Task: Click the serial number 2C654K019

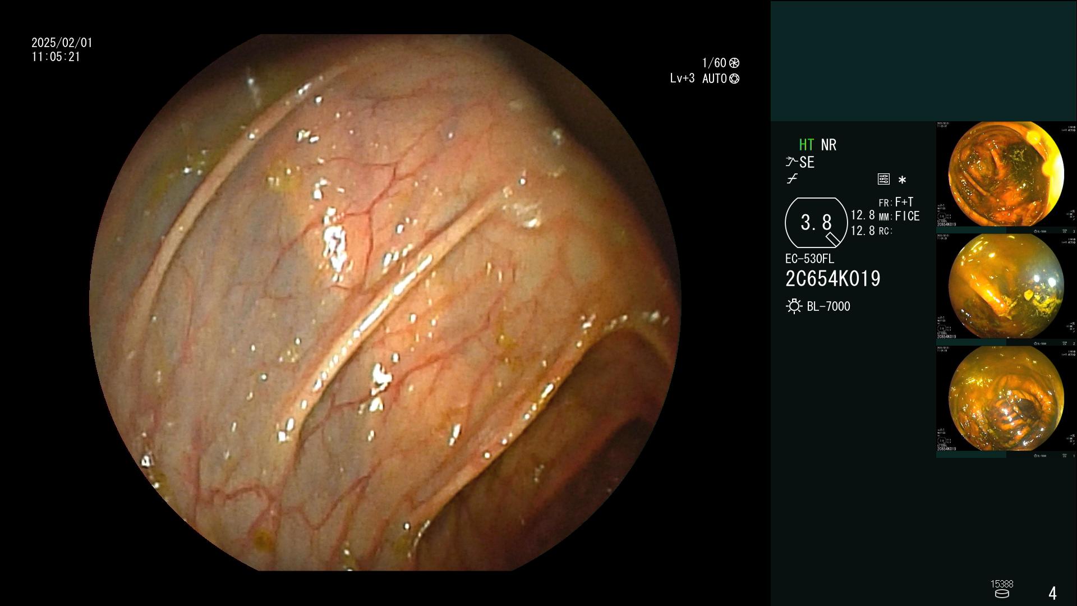Action: click(x=833, y=279)
